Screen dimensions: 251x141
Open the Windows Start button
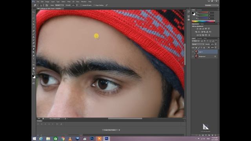[x=34, y=139]
